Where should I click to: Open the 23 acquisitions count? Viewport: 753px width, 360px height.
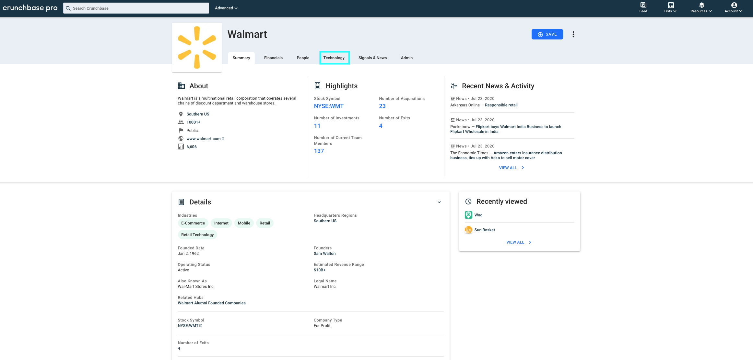point(382,106)
